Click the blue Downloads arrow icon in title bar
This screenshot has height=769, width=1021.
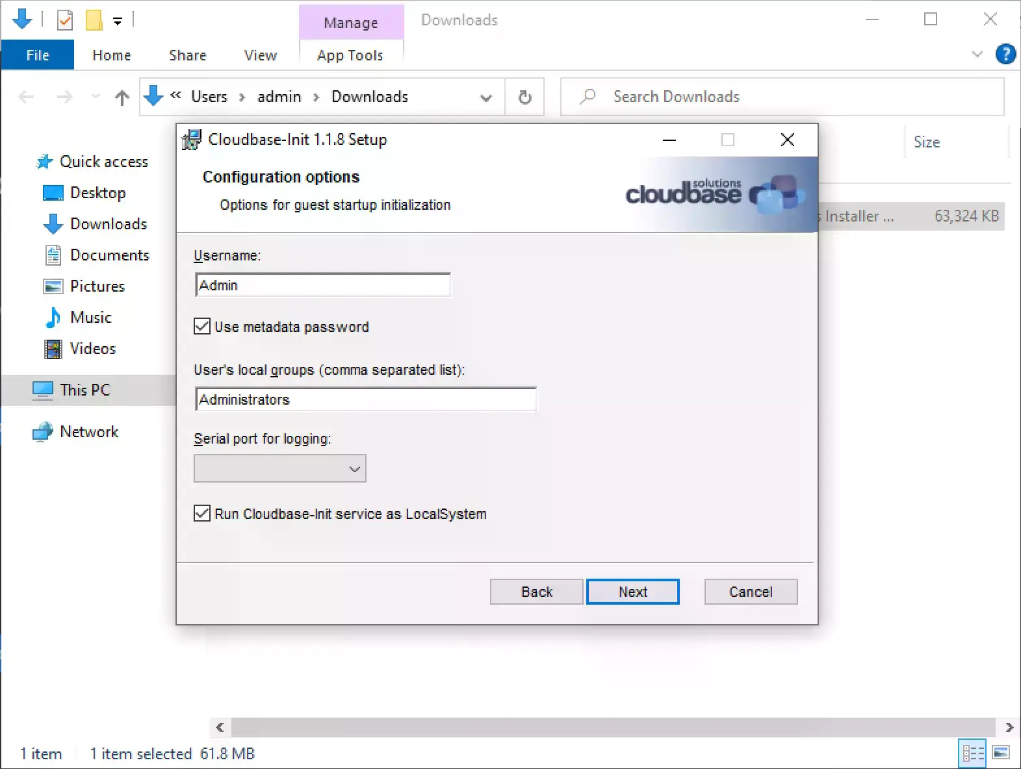click(x=22, y=19)
